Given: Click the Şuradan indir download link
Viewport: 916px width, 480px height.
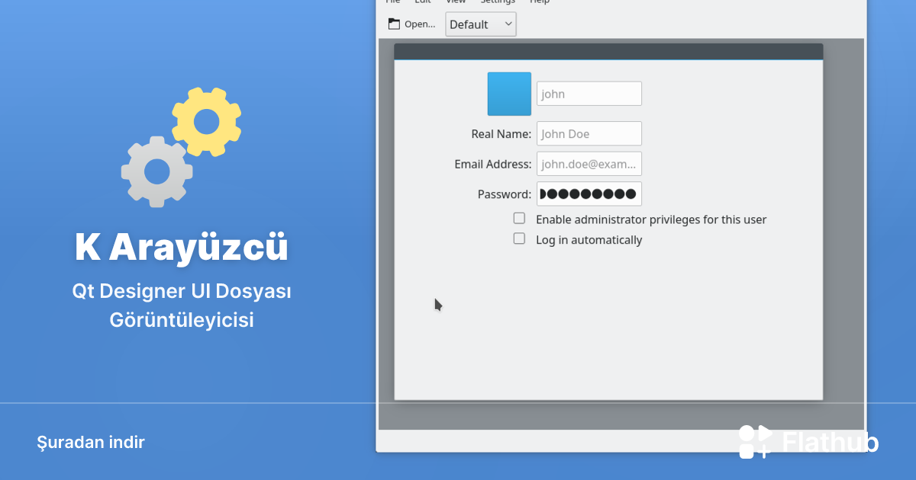Looking at the screenshot, I should tap(91, 442).
